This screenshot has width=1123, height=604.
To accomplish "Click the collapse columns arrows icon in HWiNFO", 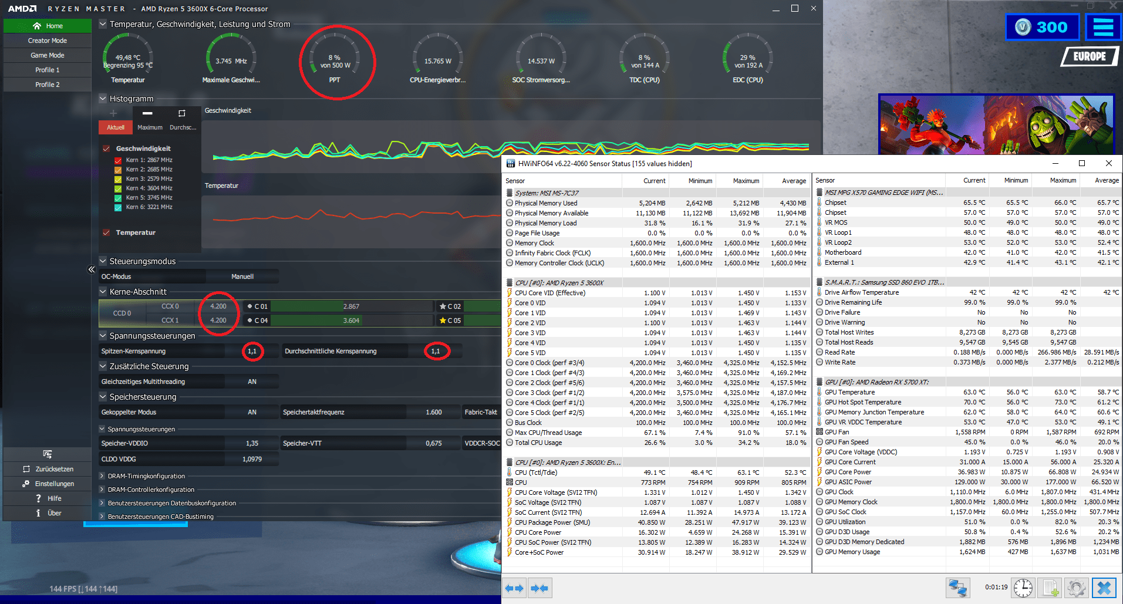I will 539,588.
